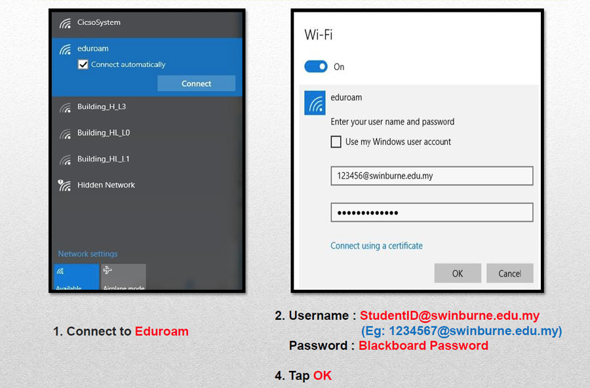Click the Connect button for eduroam
This screenshot has width=590, height=388.
coord(197,83)
